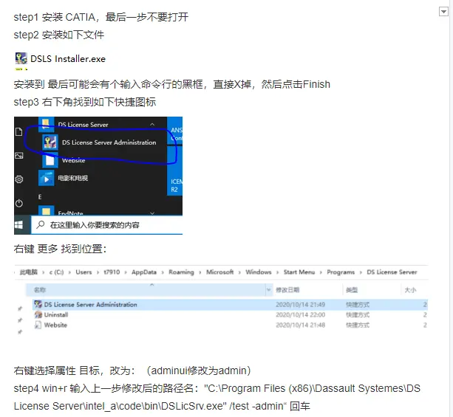Sort by the 类型 column header
The height and width of the screenshot is (417, 453).
(x=352, y=290)
